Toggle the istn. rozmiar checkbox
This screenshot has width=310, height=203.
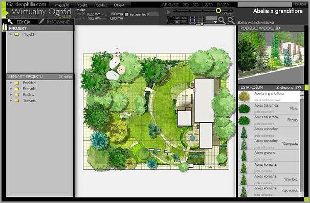[126, 14]
